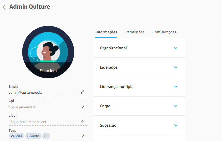Expand the Cargo section chevron

click(176, 106)
